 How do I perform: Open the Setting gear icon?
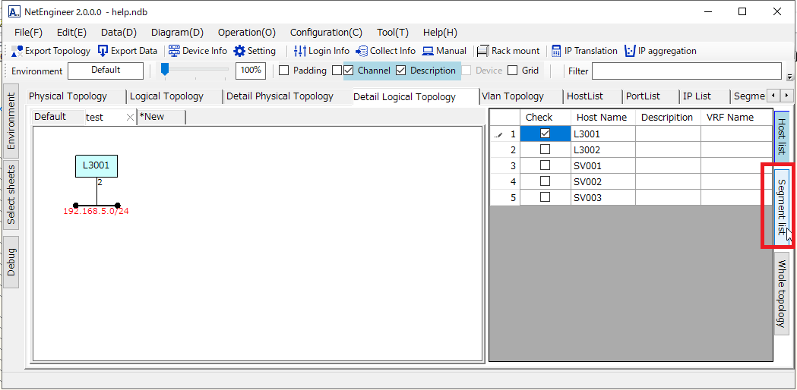click(239, 51)
